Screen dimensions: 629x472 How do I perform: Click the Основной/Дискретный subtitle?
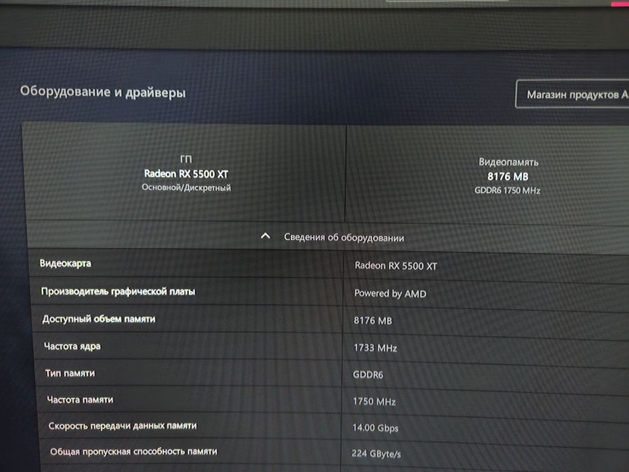pyautogui.click(x=186, y=187)
